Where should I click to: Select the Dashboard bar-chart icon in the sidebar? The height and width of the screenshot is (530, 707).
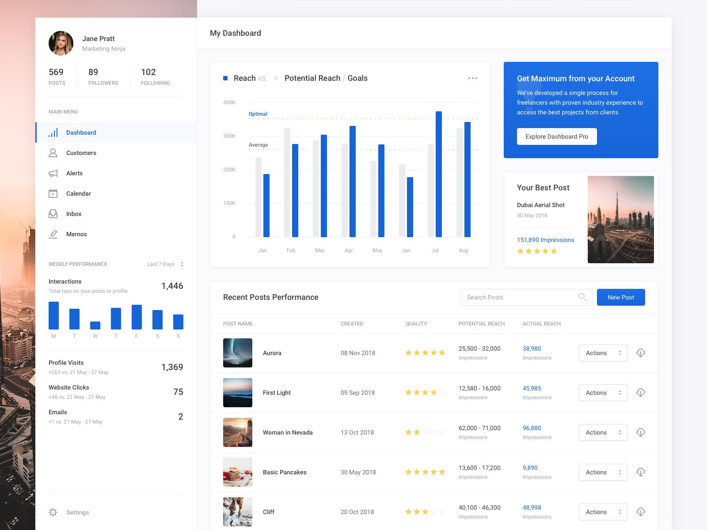pos(53,132)
